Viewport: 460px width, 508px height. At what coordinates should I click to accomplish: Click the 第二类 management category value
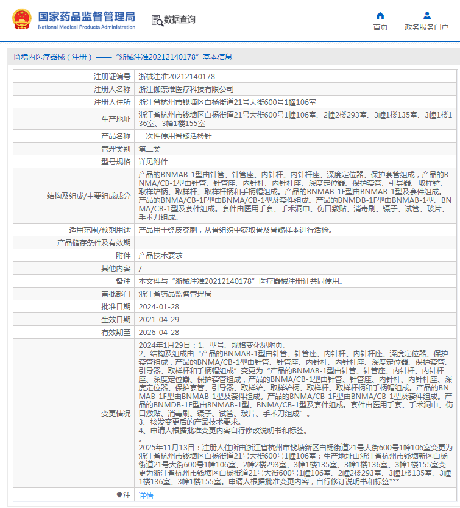point(149,149)
